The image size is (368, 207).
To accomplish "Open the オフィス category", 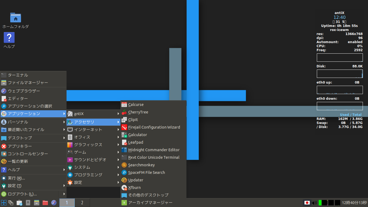I will [93, 137].
